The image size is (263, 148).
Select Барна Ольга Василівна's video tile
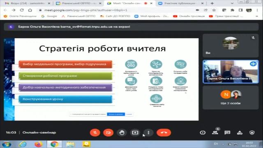tap(231, 72)
